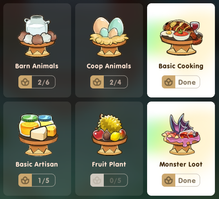This screenshot has height=199, width=219.
Task: Select the durian and fruits pedestal icon
Action: click(109, 134)
